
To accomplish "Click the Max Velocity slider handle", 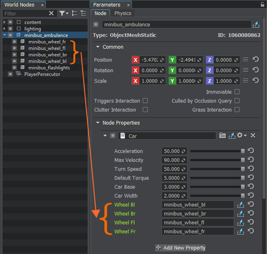I will [x=243, y=160].
